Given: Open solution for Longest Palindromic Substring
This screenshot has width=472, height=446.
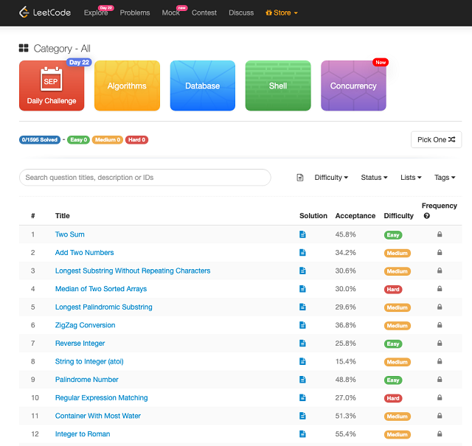Looking at the screenshot, I should pos(302,307).
